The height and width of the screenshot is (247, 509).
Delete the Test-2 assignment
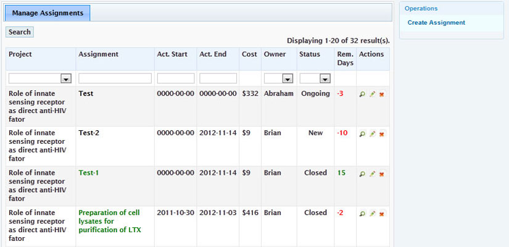click(381, 134)
